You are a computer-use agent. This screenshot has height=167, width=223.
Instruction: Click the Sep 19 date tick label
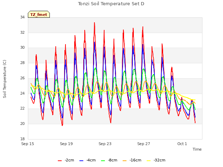pos(66,144)
